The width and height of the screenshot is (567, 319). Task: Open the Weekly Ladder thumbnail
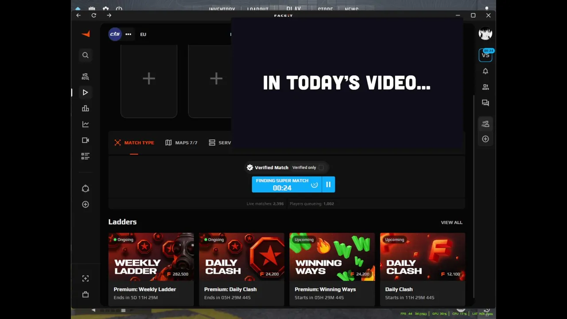pyautogui.click(x=151, y=257)
